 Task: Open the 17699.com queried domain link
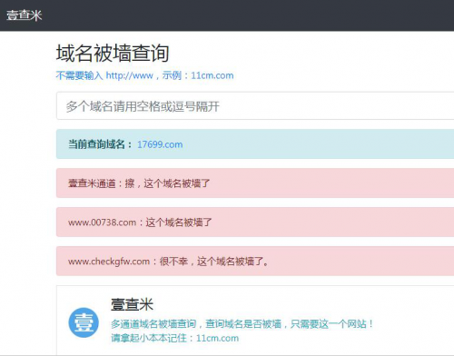point(160,144)
